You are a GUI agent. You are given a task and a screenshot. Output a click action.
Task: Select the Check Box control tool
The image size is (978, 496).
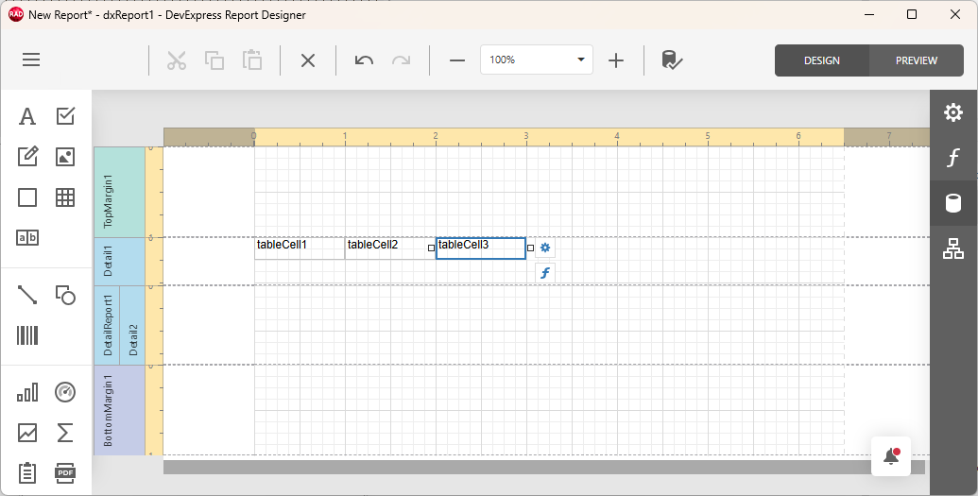[x=65, y=116]
